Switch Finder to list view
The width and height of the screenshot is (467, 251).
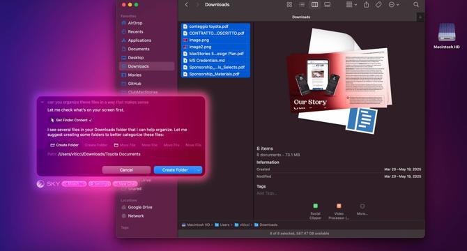coord(302,4)
